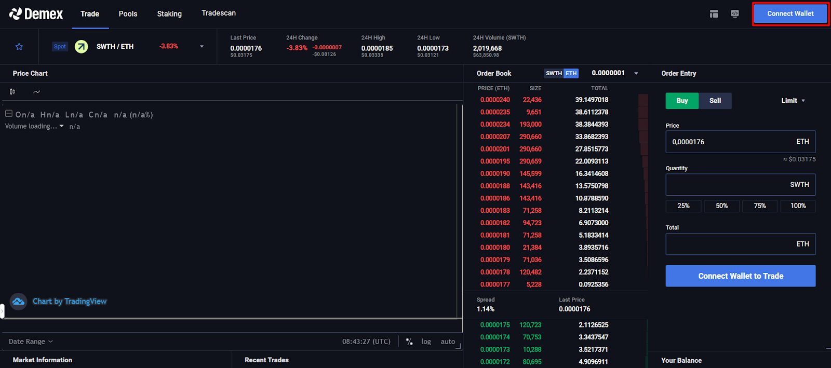Open the code/API icon near Connect Wallet
Viewport: 831px width, 368px height.
click(x=735, y=14)
